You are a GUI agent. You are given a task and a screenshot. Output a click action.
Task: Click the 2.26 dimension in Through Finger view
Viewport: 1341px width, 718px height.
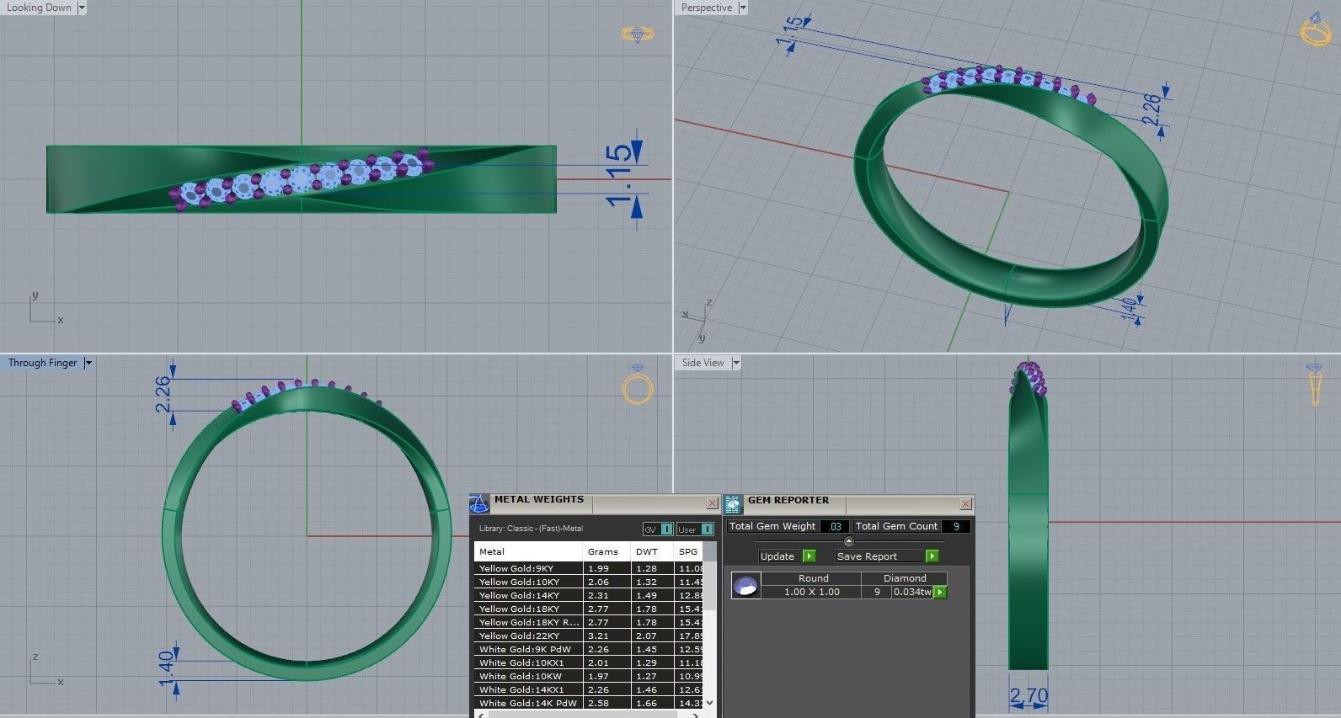[162, 394]
